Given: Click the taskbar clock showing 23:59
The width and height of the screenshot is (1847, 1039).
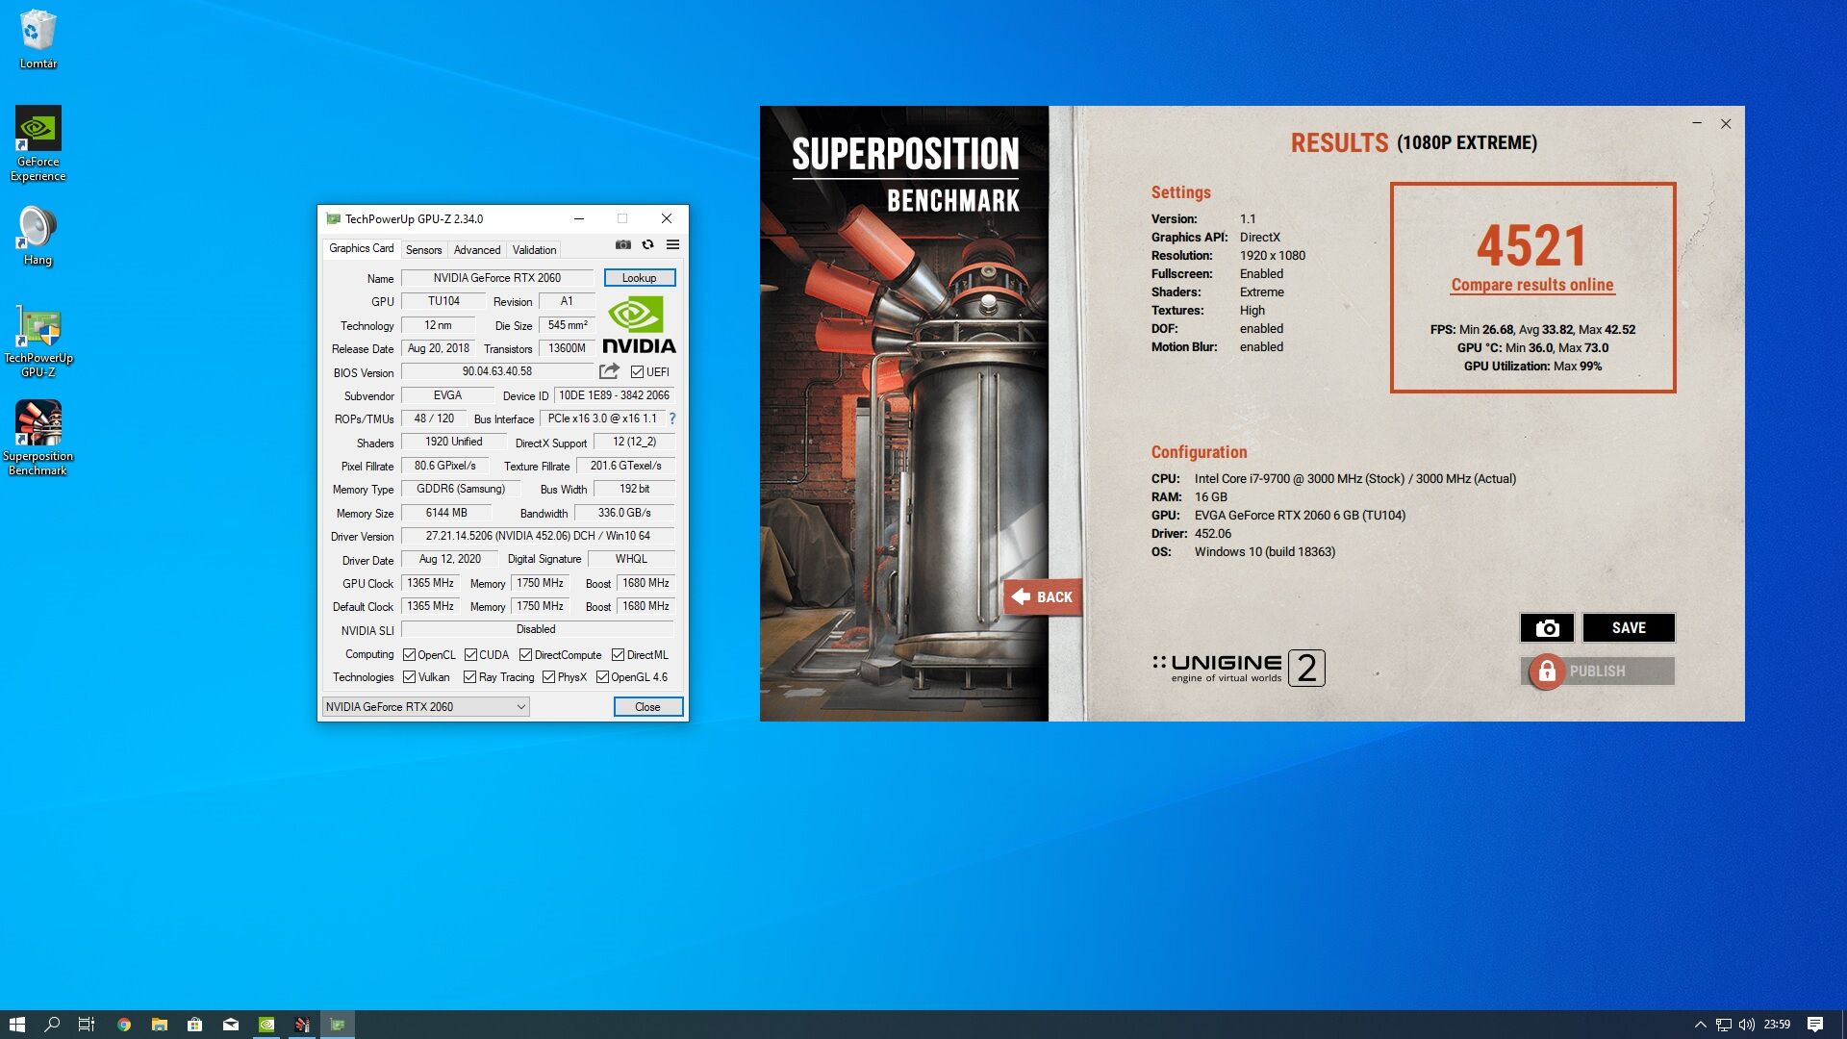Looking at the screenshot, I should click(x=1777, y=1025).
